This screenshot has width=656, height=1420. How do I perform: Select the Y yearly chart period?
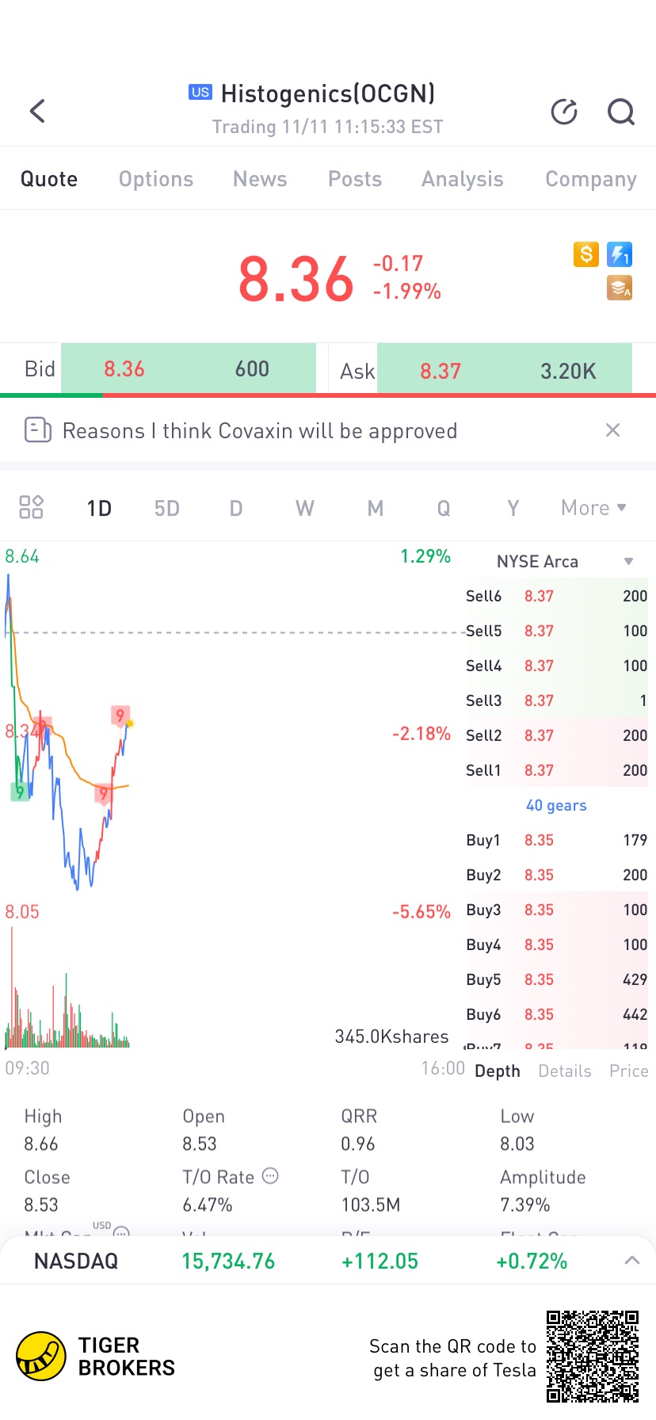(513, 508)
